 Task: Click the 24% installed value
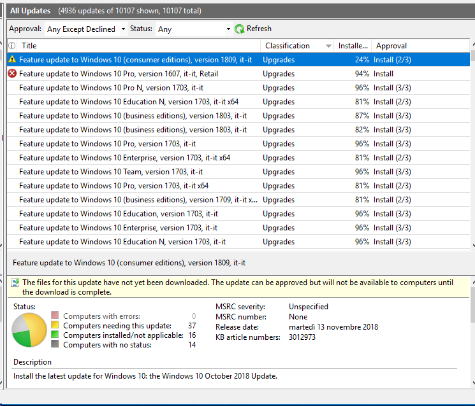pos(362,60)
